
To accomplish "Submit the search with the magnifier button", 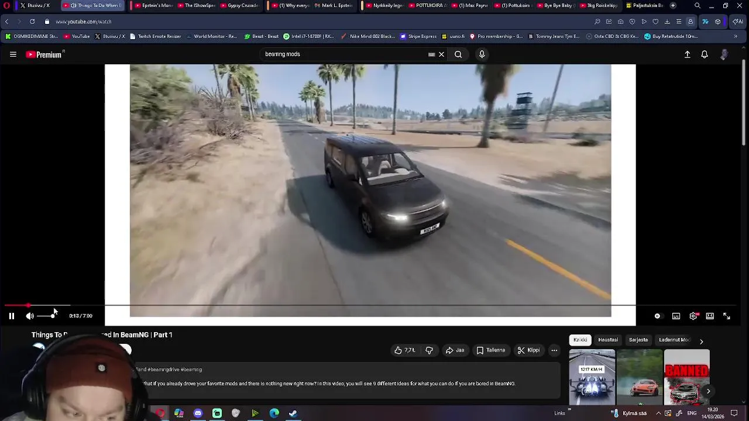I will [458, 54].
